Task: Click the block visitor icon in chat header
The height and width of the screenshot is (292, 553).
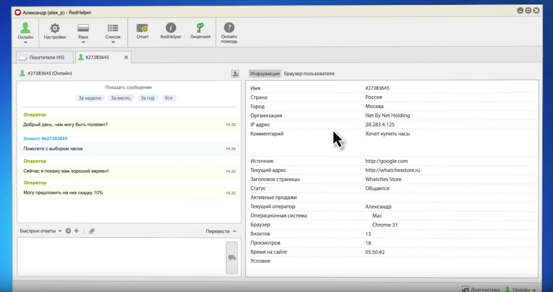Action: tap(235, 74)
